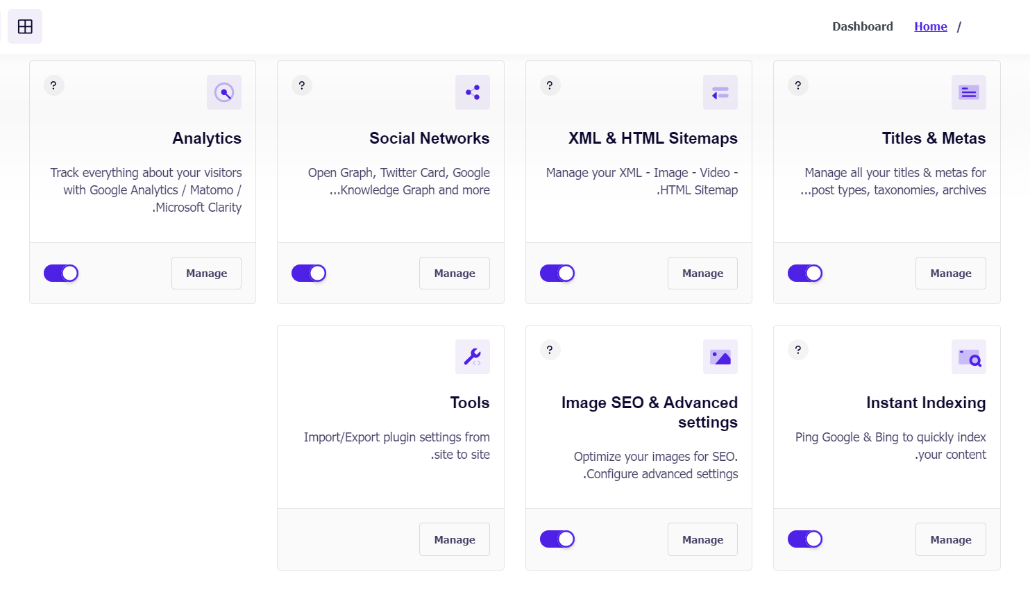Show help for Instant Indexing card
The image size is (1030, 590).
pos(798,350)
